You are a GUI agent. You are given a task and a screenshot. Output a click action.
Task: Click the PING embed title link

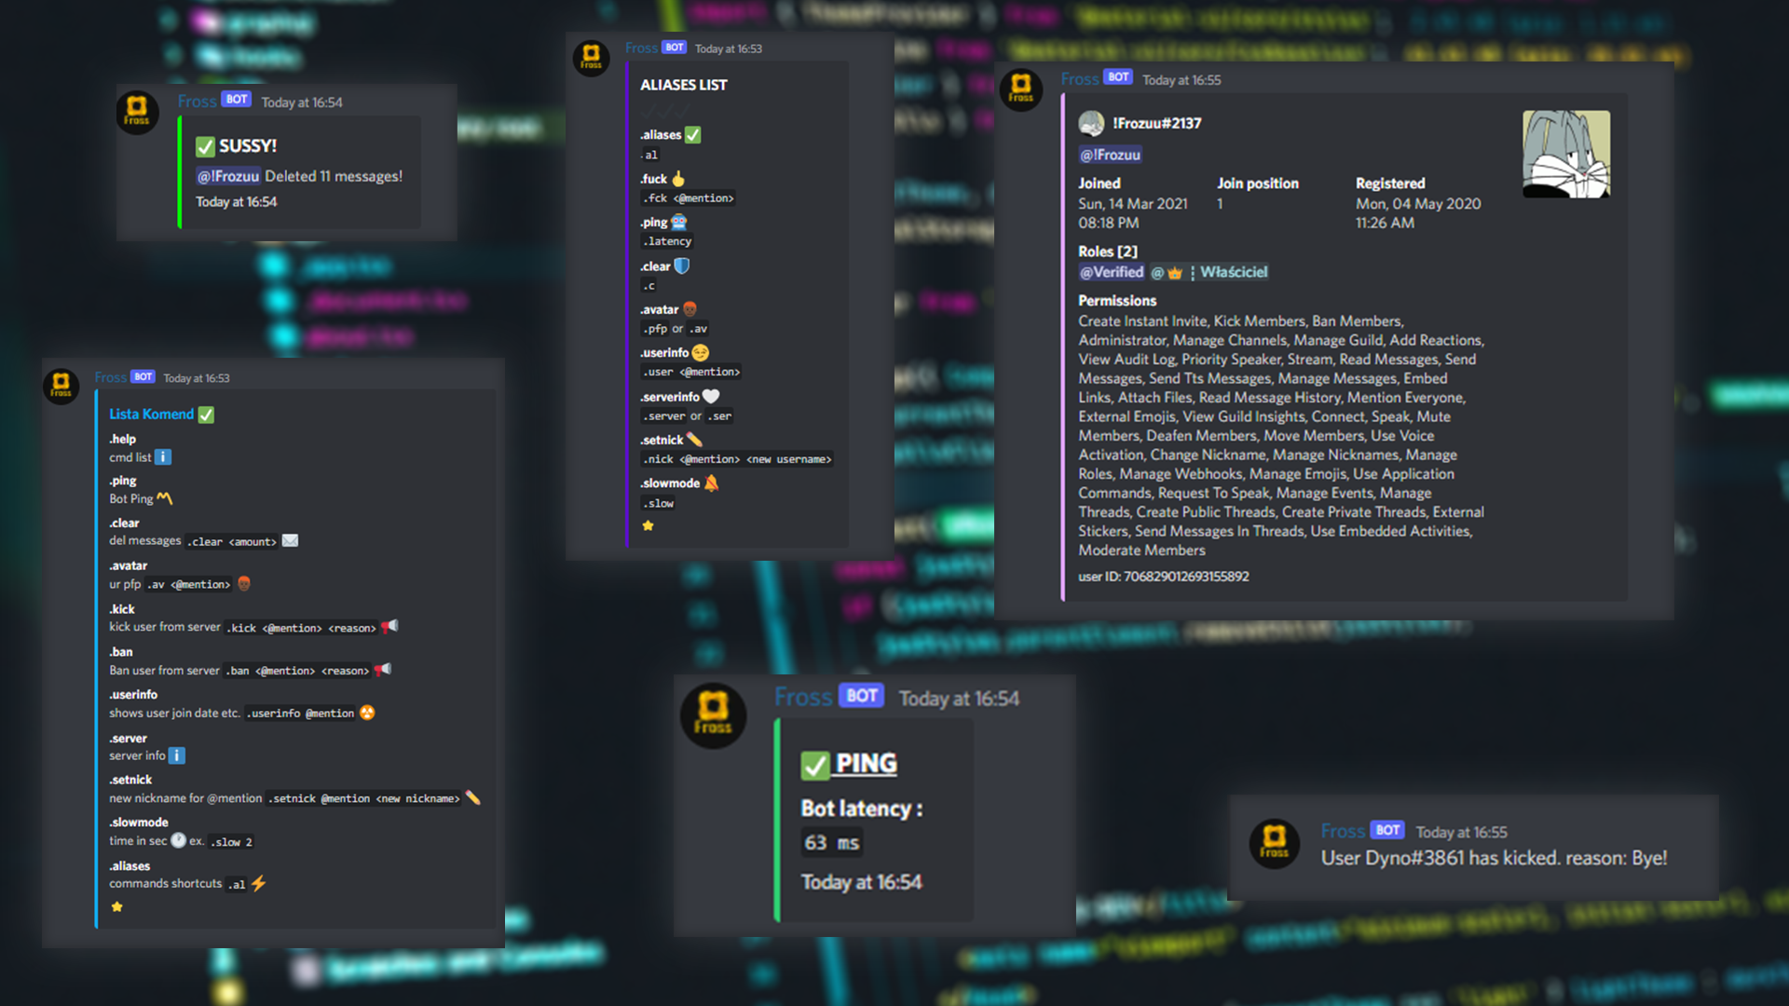(866, 764)
